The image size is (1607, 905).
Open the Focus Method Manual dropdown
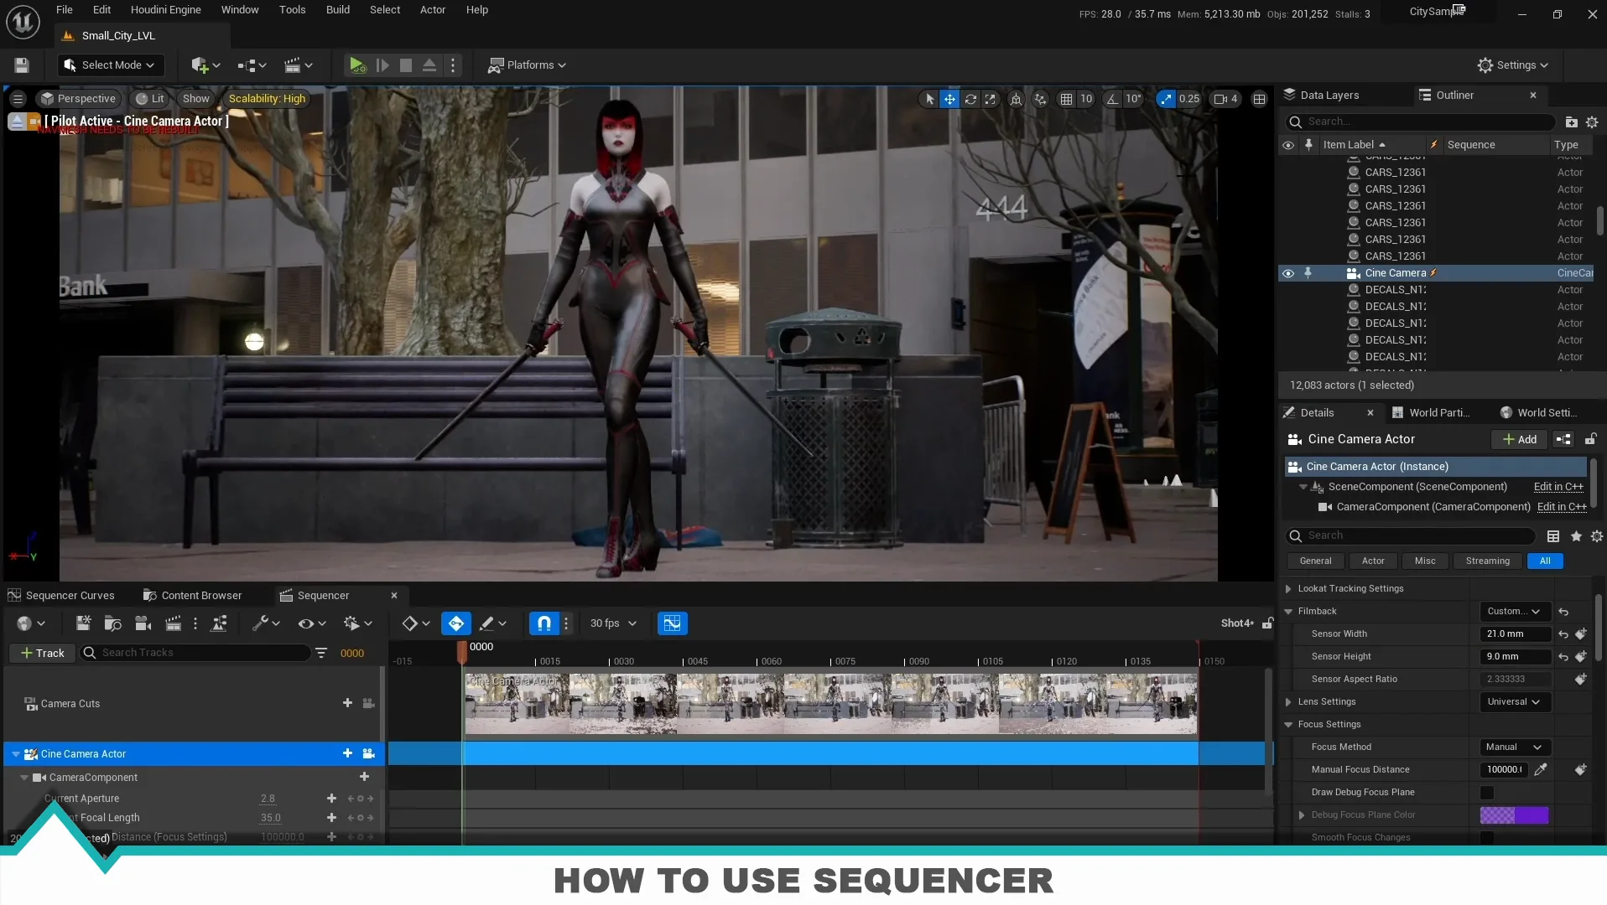(x=1513, y=747)
